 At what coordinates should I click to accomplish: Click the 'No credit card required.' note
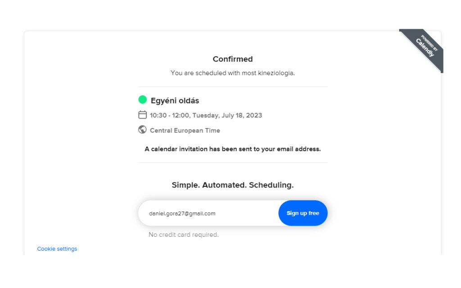(184, 235)
